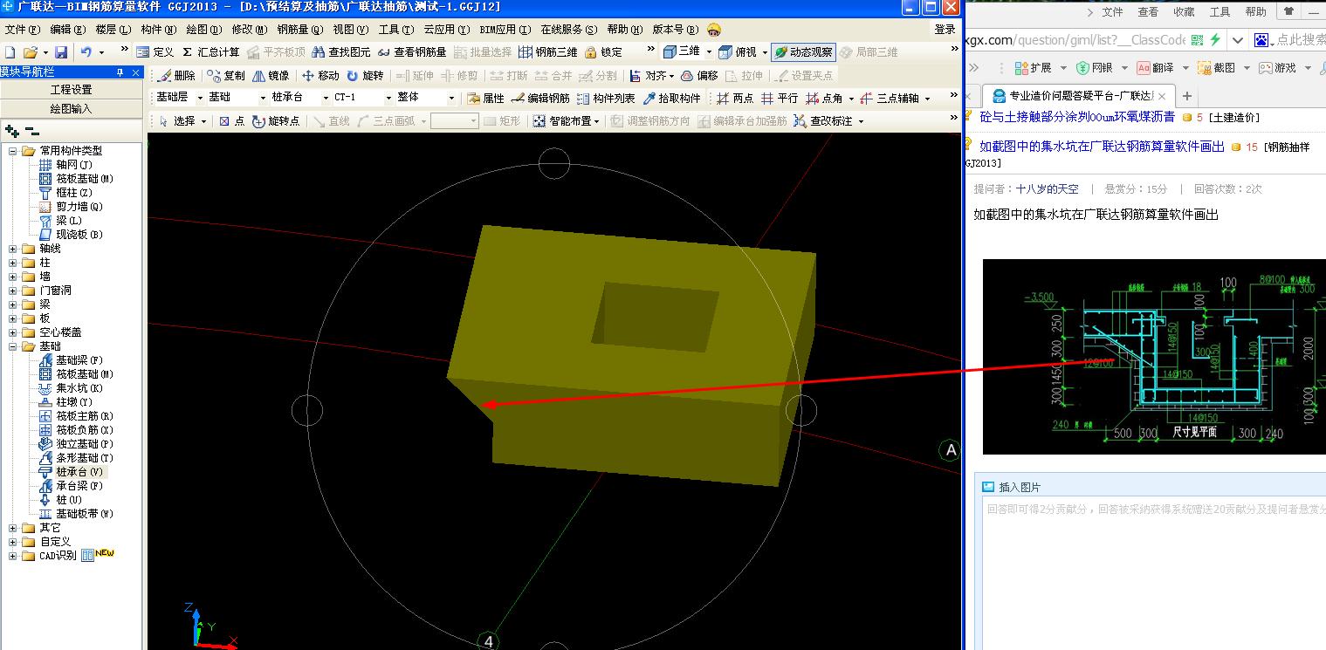The image size is (1326, 650).
Task: Open the 收藏 menu in the browser
Action: [1184, 11]
